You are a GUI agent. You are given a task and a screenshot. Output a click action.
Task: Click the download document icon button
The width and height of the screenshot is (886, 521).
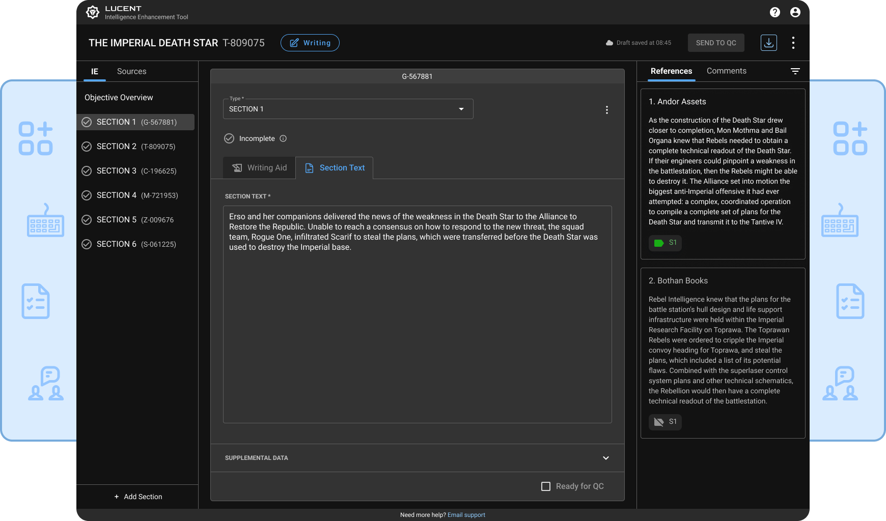click(769, 43)
